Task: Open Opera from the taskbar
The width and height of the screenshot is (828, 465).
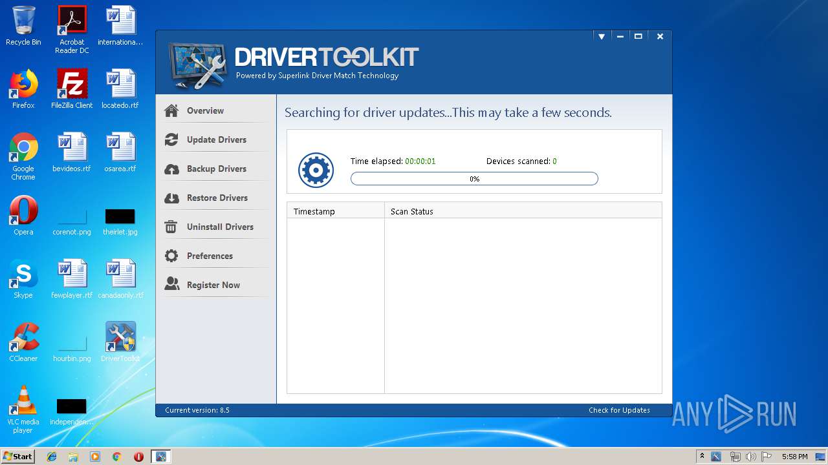Action: click(138, 457)
